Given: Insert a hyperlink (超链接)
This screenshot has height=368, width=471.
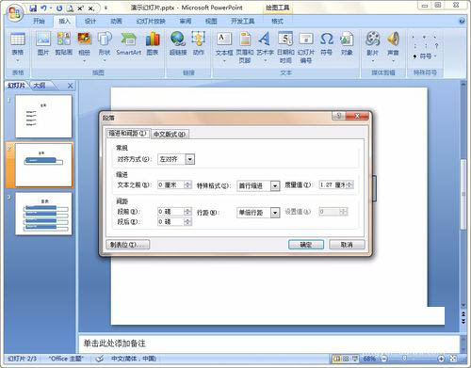Looking at the screenshot, I should tap(178, 44).
